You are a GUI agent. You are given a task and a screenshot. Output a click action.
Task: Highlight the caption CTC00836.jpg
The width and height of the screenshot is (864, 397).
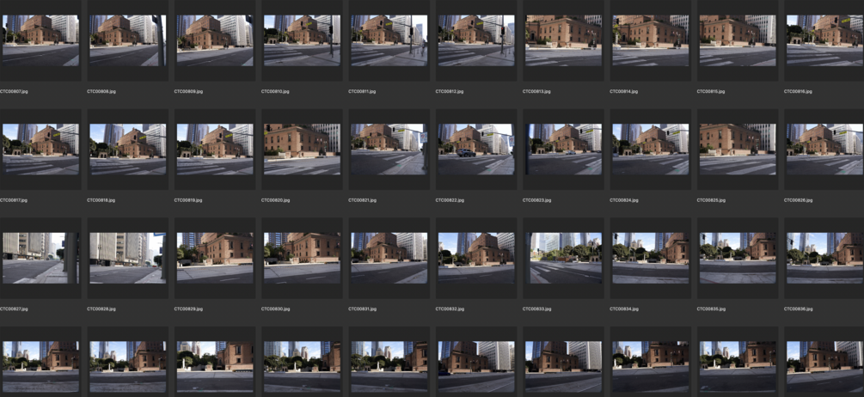798,308
